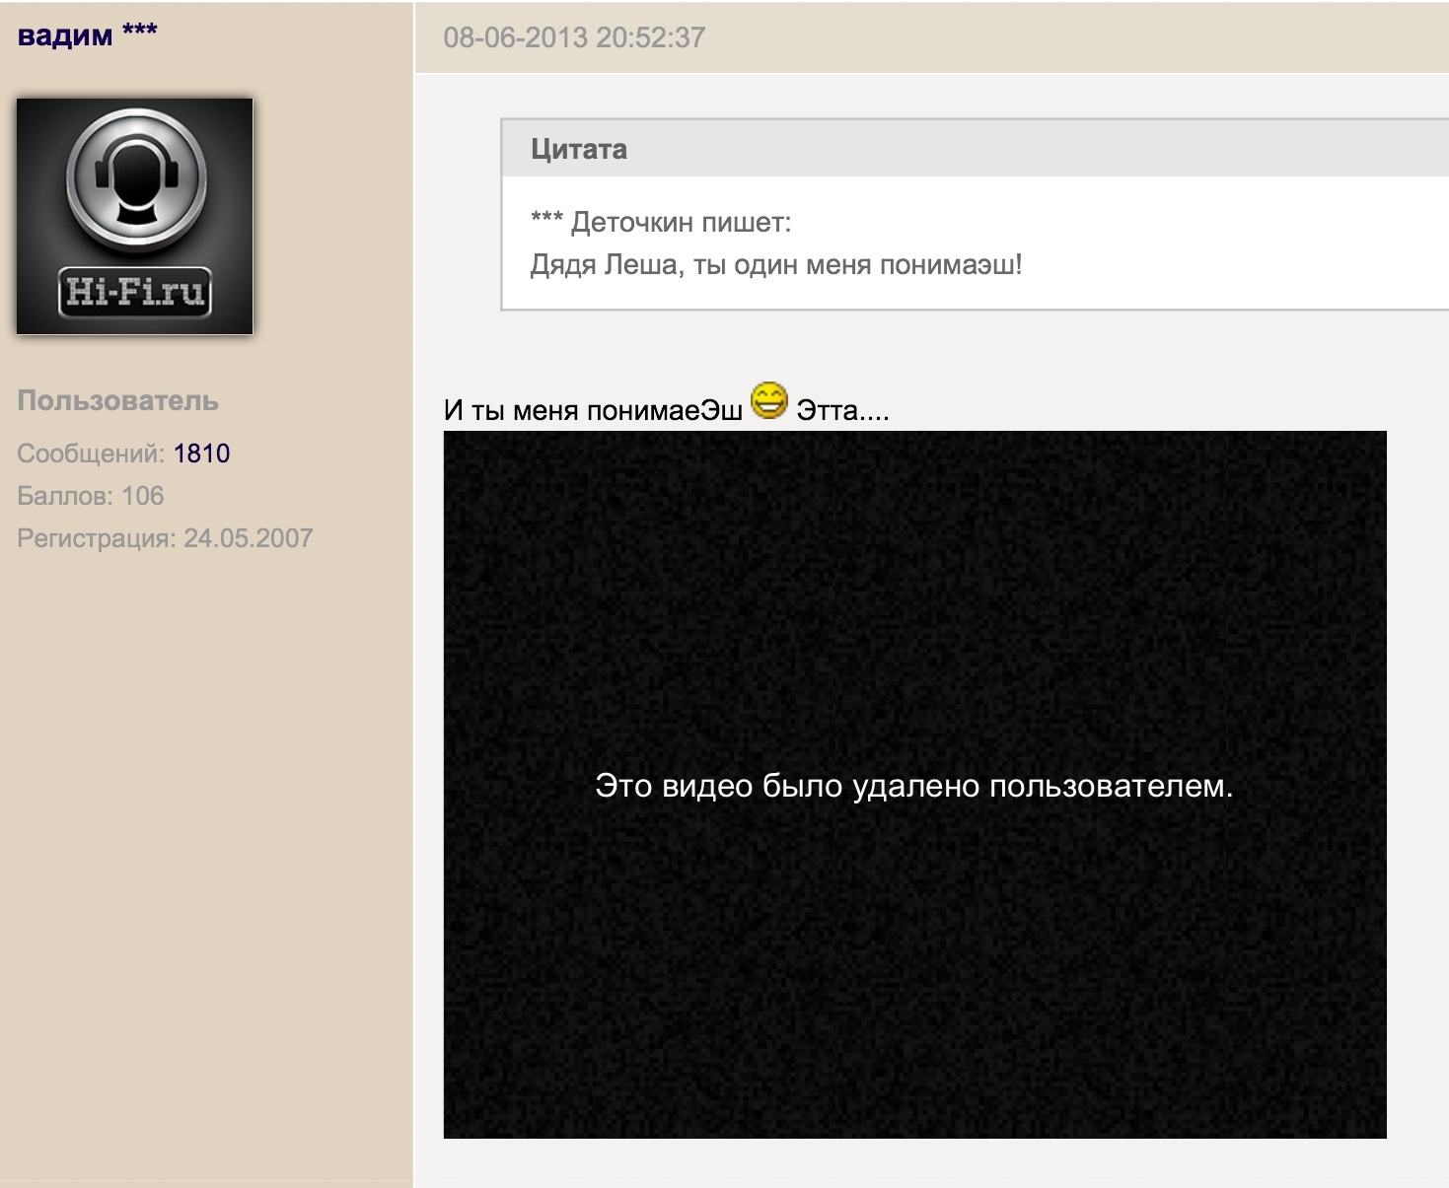Click the empty sidebar area below registration date
Viewport: 1449px width, 1188px height.
tap(205, 838)
